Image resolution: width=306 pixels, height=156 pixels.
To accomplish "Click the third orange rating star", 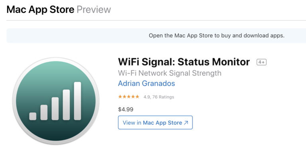I will [x=129, y=97].
